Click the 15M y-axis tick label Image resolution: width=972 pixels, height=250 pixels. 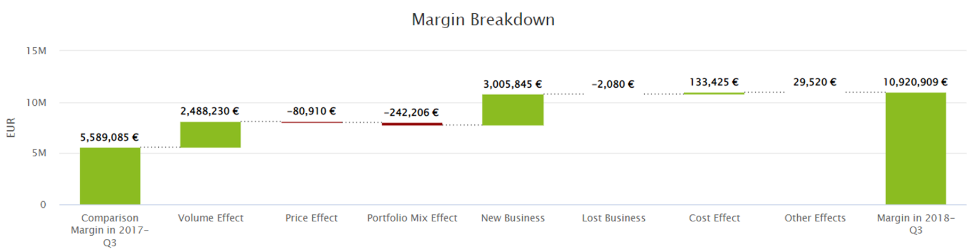pyautogui.click(x=36, y=51)
